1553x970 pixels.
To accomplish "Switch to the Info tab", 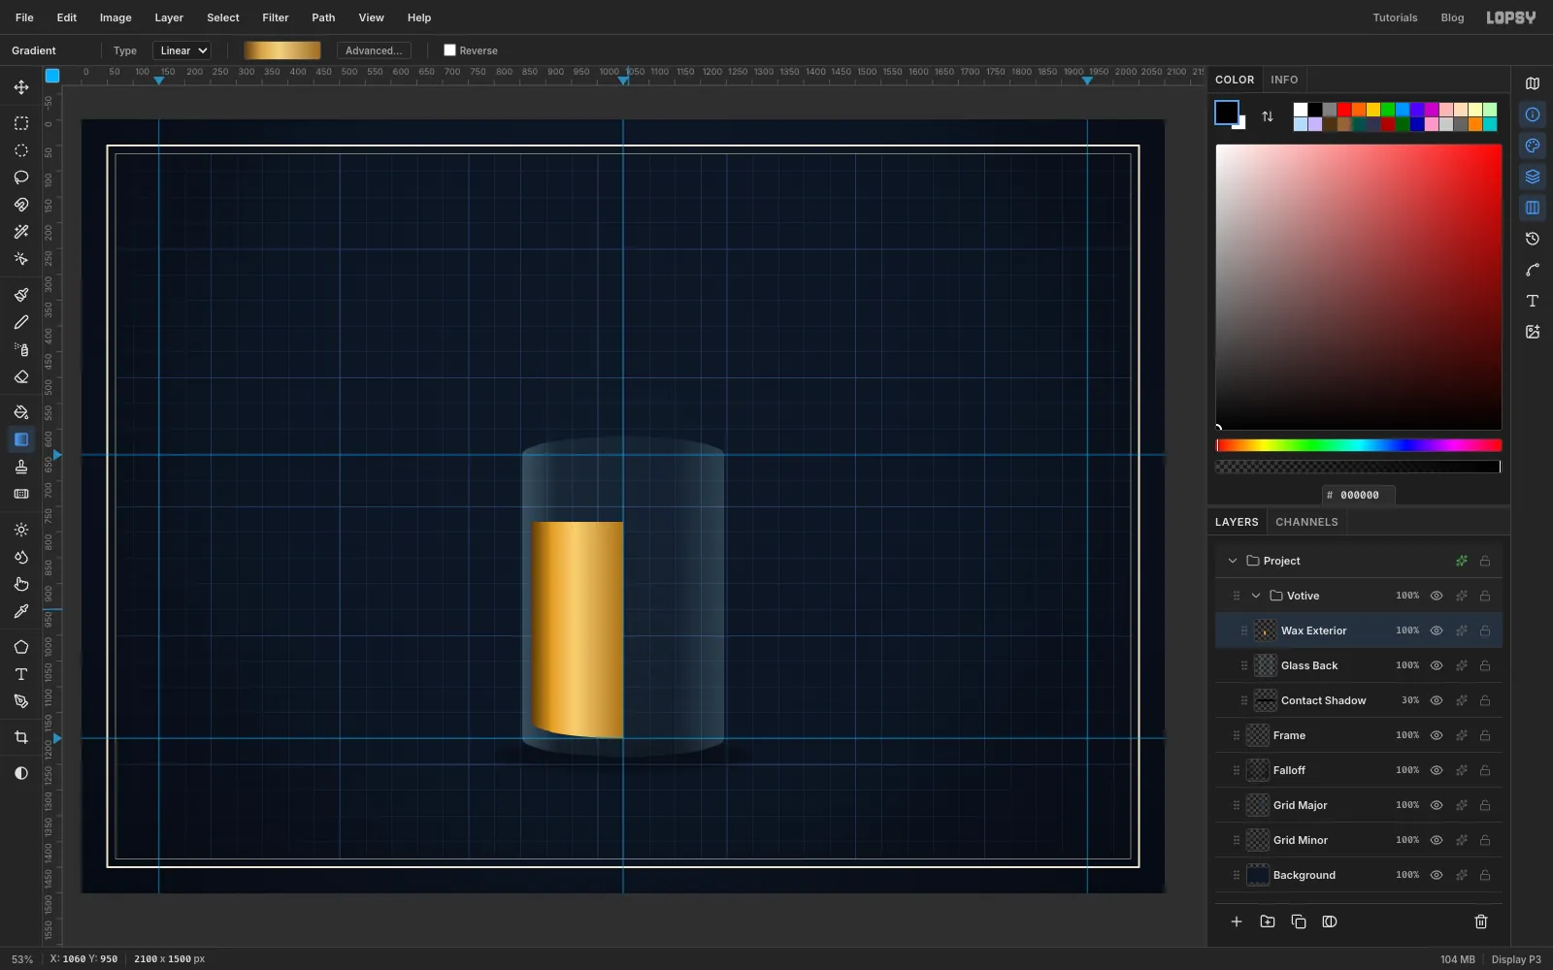I will coord(1284,80).
